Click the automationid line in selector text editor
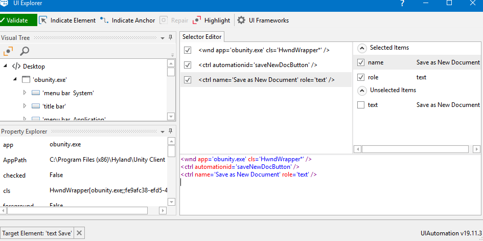Image resolution: width=483 pixels, height=241 pixels. (240, 167)
